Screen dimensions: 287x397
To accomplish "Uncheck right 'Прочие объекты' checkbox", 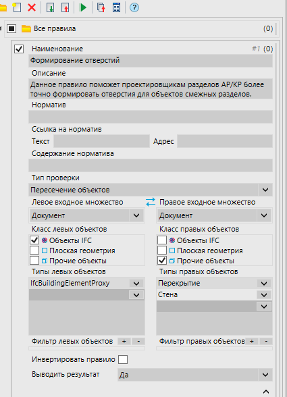I will pyautogui.click(x=162, y=261).
